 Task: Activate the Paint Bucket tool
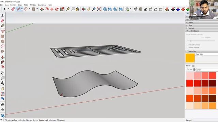coord(78,9)
